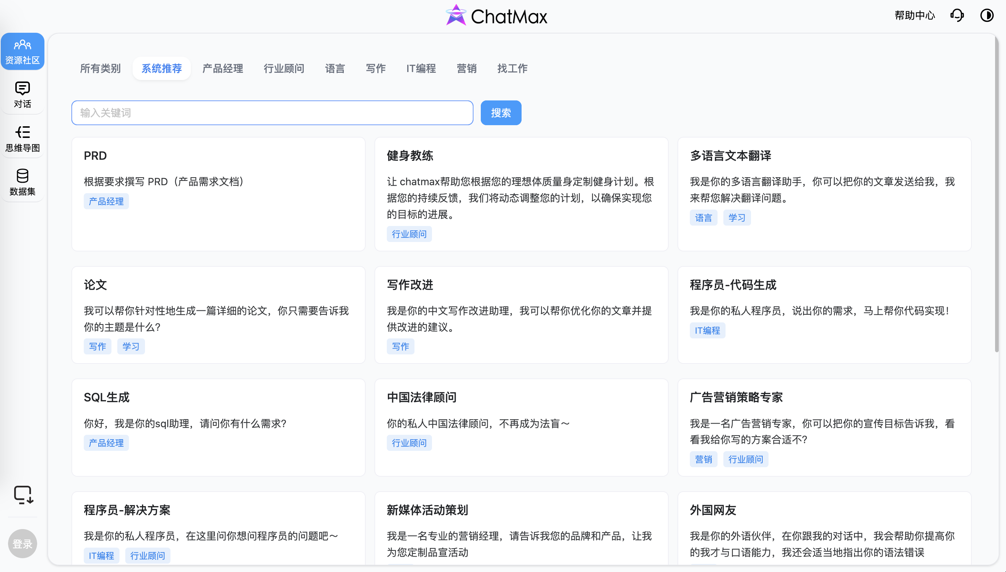1006x572 pixels.
Task: Click the IT编程 tag on 代码生成 card
Action: pos(707,330)
